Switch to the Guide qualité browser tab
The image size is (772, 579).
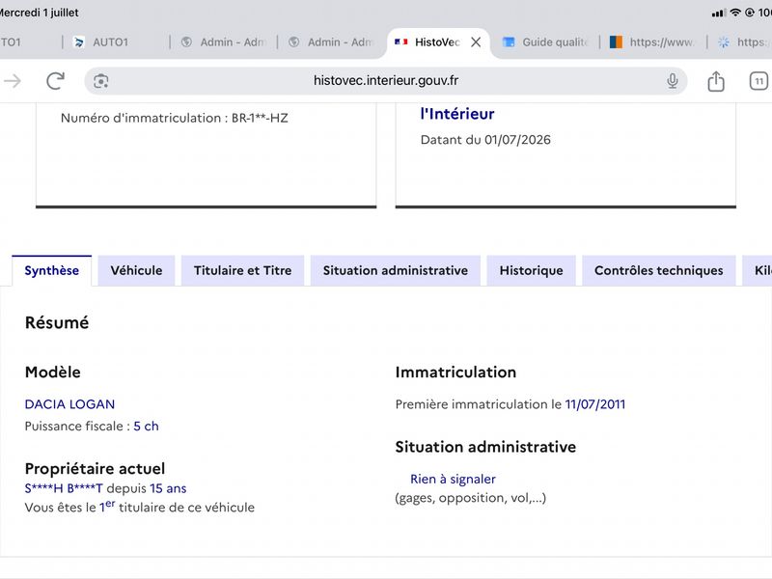(x=545, y=42)
